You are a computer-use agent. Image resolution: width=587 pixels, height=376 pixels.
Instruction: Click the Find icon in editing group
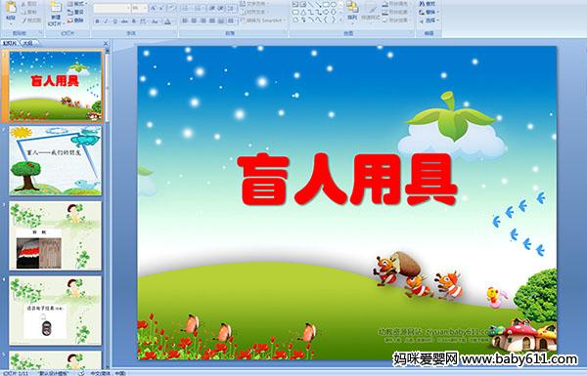click(428, 4)
